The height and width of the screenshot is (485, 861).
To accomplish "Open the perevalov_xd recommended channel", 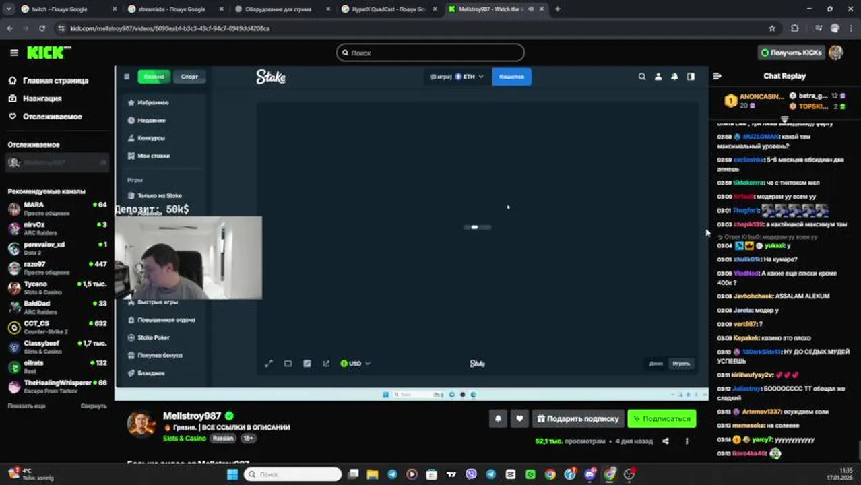I will click(x=57, y=248).
